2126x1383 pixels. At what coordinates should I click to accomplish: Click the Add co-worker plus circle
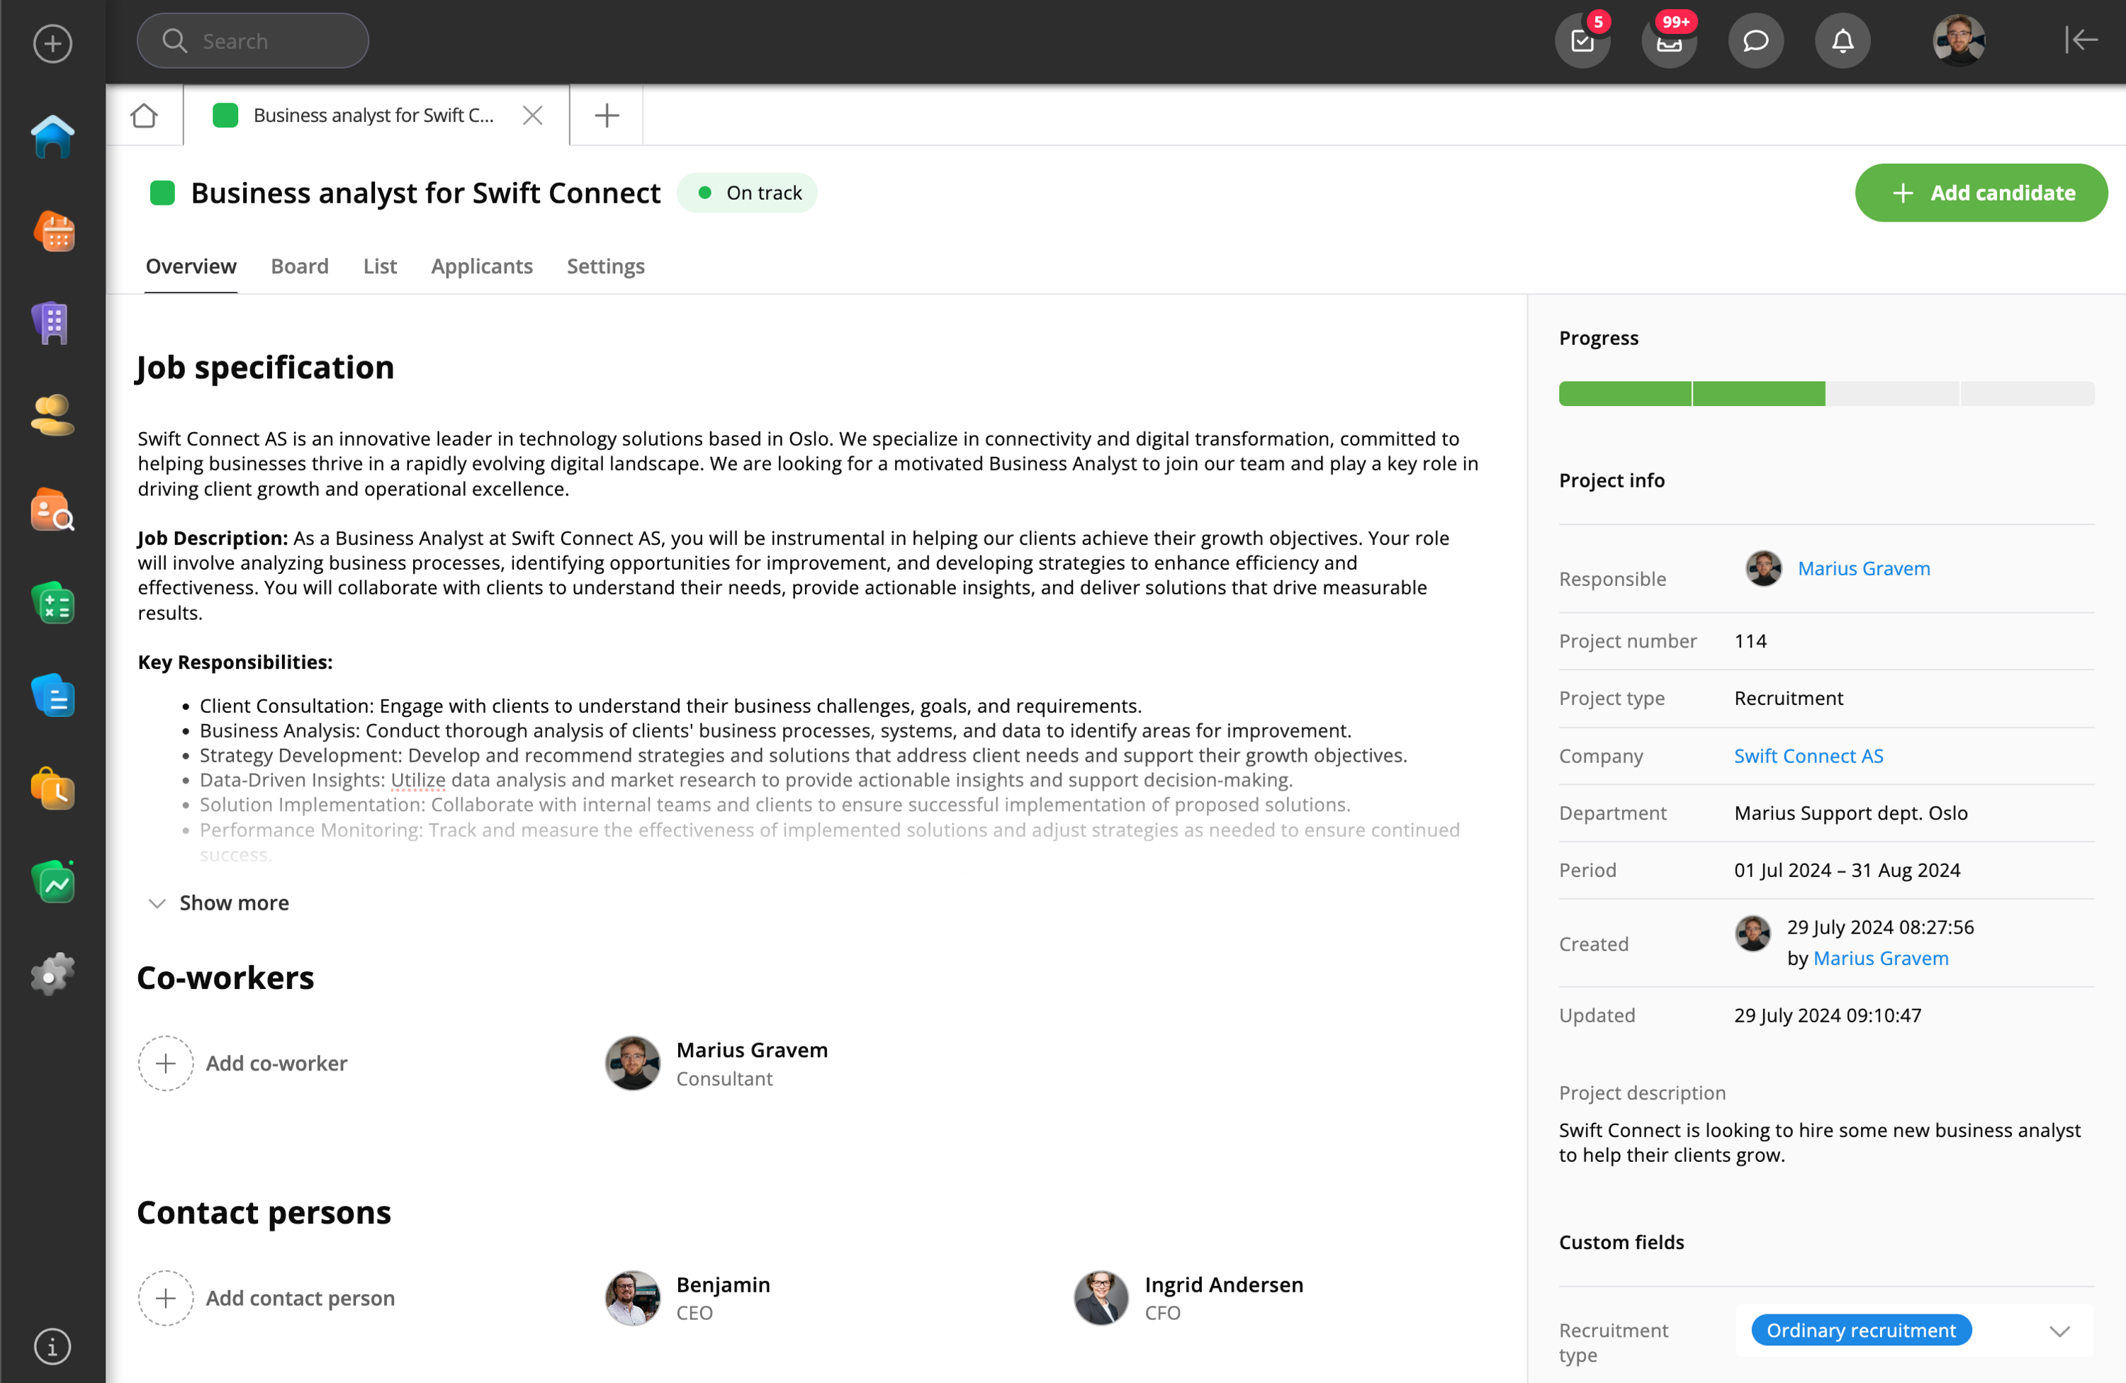point(165,1063)
